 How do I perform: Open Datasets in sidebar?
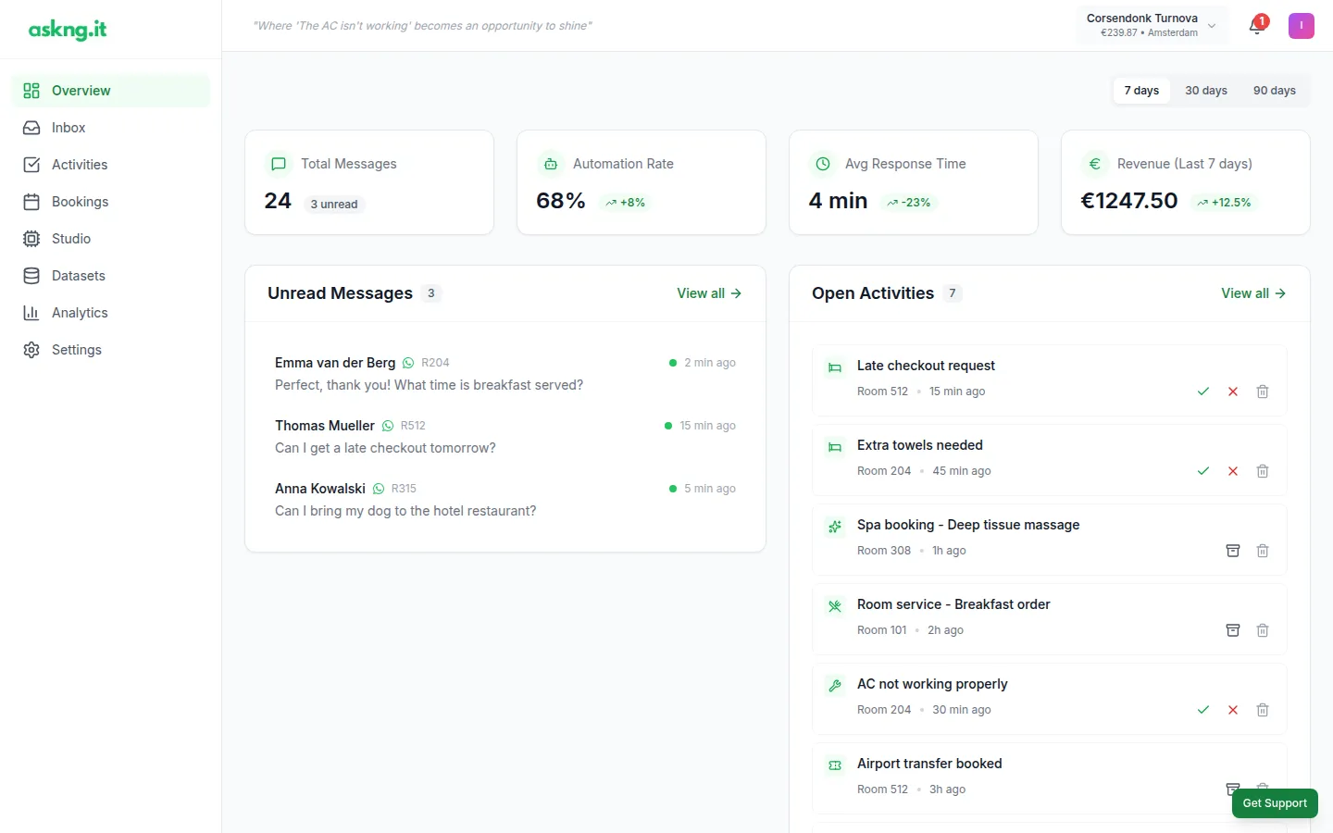click(111, 276)
